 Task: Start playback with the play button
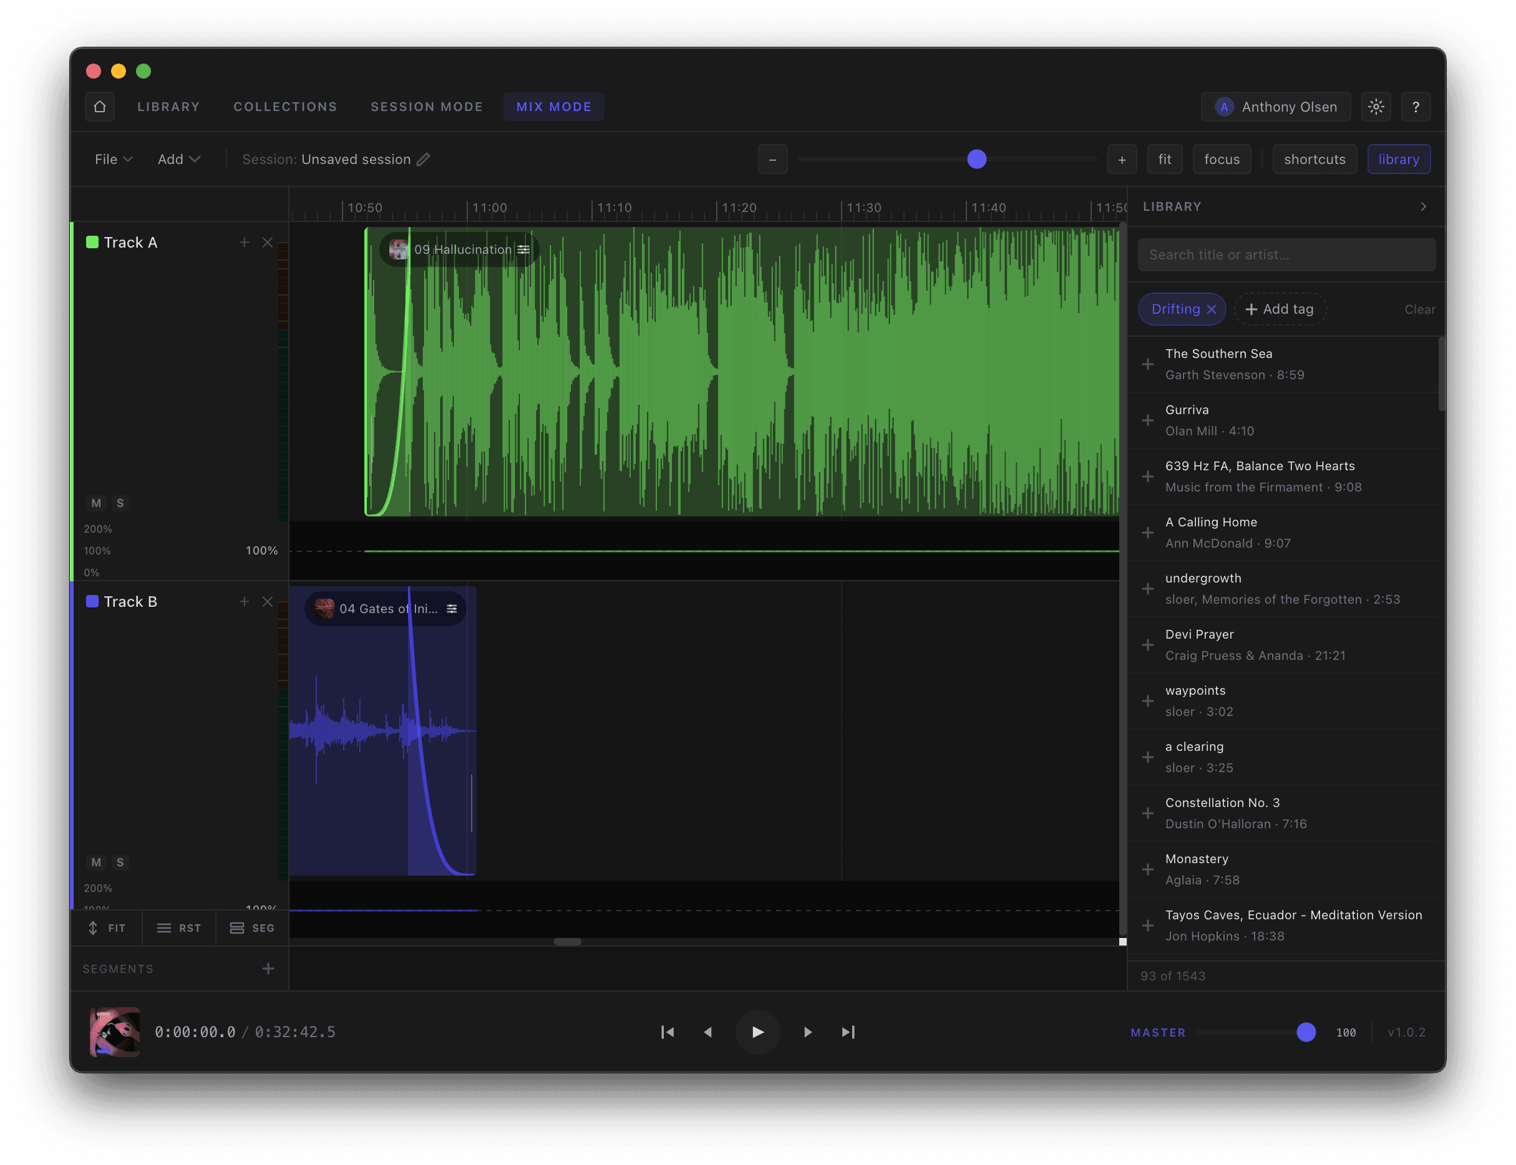coord(757,1032)
